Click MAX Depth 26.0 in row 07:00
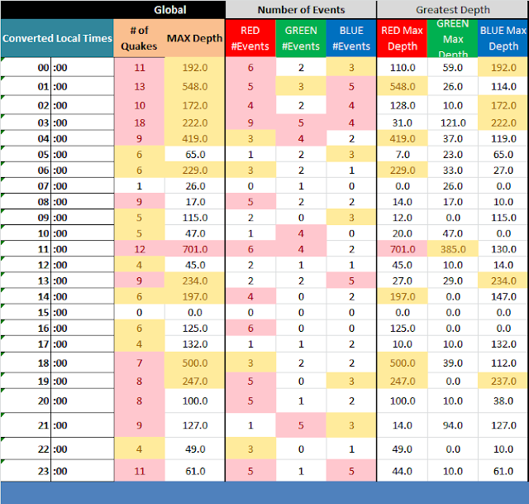This screenshot has height=504, width=529. pyautogui.click(x=195, y=185)
